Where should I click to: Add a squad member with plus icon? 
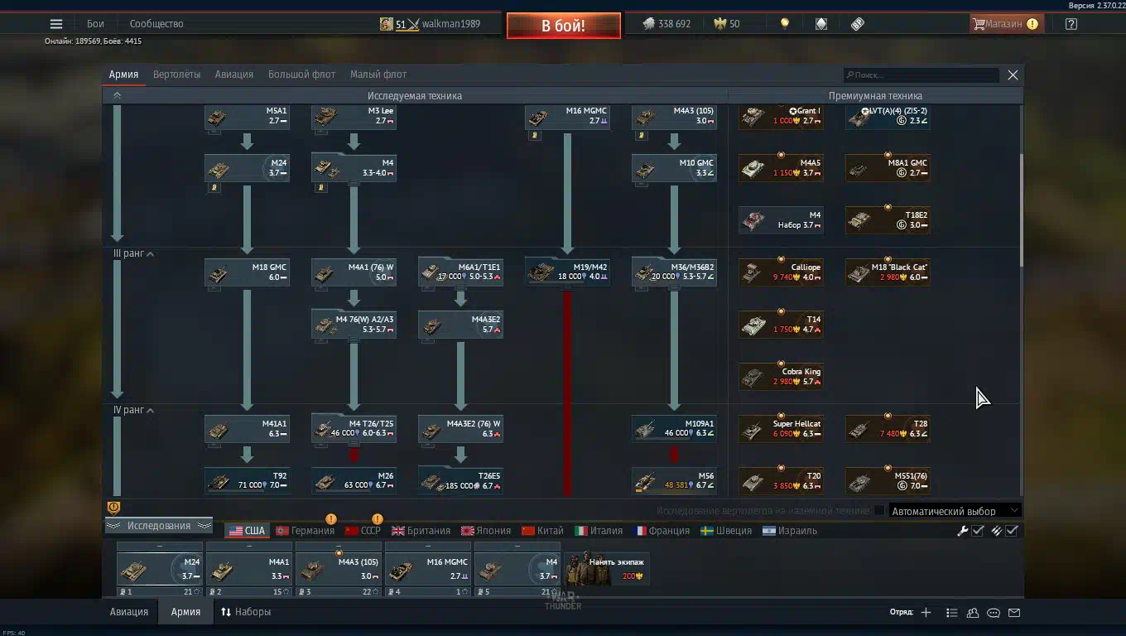click(x=926, y=613)
